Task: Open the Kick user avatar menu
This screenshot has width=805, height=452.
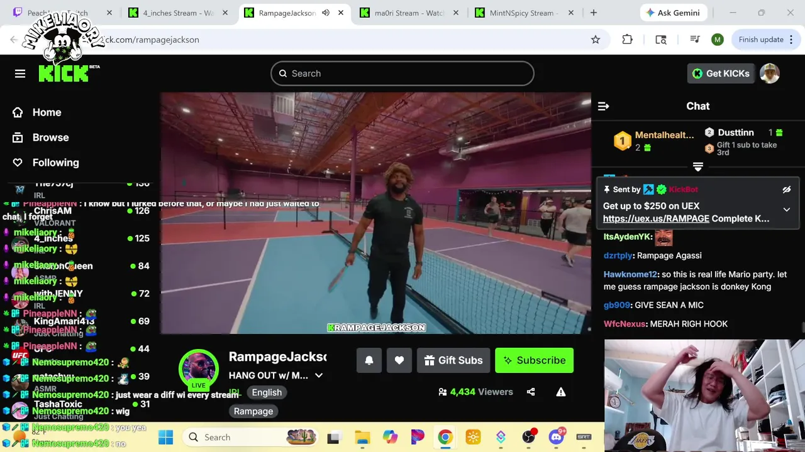Action: pyautogui.click(x=770, y=73)
